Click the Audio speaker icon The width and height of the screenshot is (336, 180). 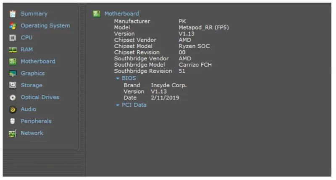[x=13, y=110]
